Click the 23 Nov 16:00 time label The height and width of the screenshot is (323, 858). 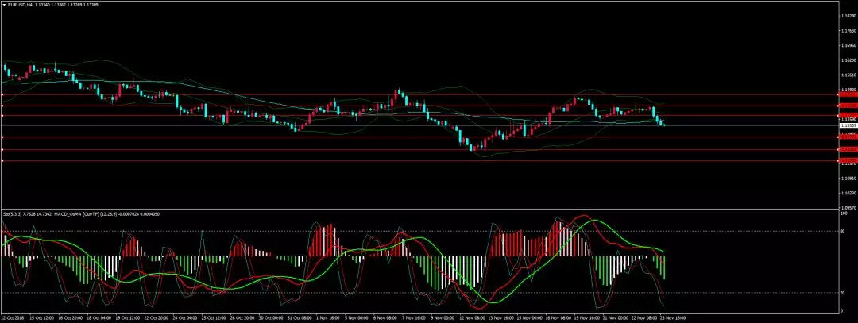click(x=674, y=317)
